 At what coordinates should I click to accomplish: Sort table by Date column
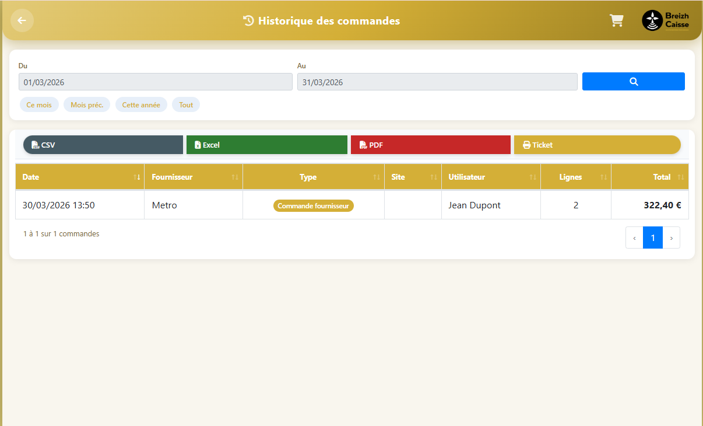tap(80, 177)
